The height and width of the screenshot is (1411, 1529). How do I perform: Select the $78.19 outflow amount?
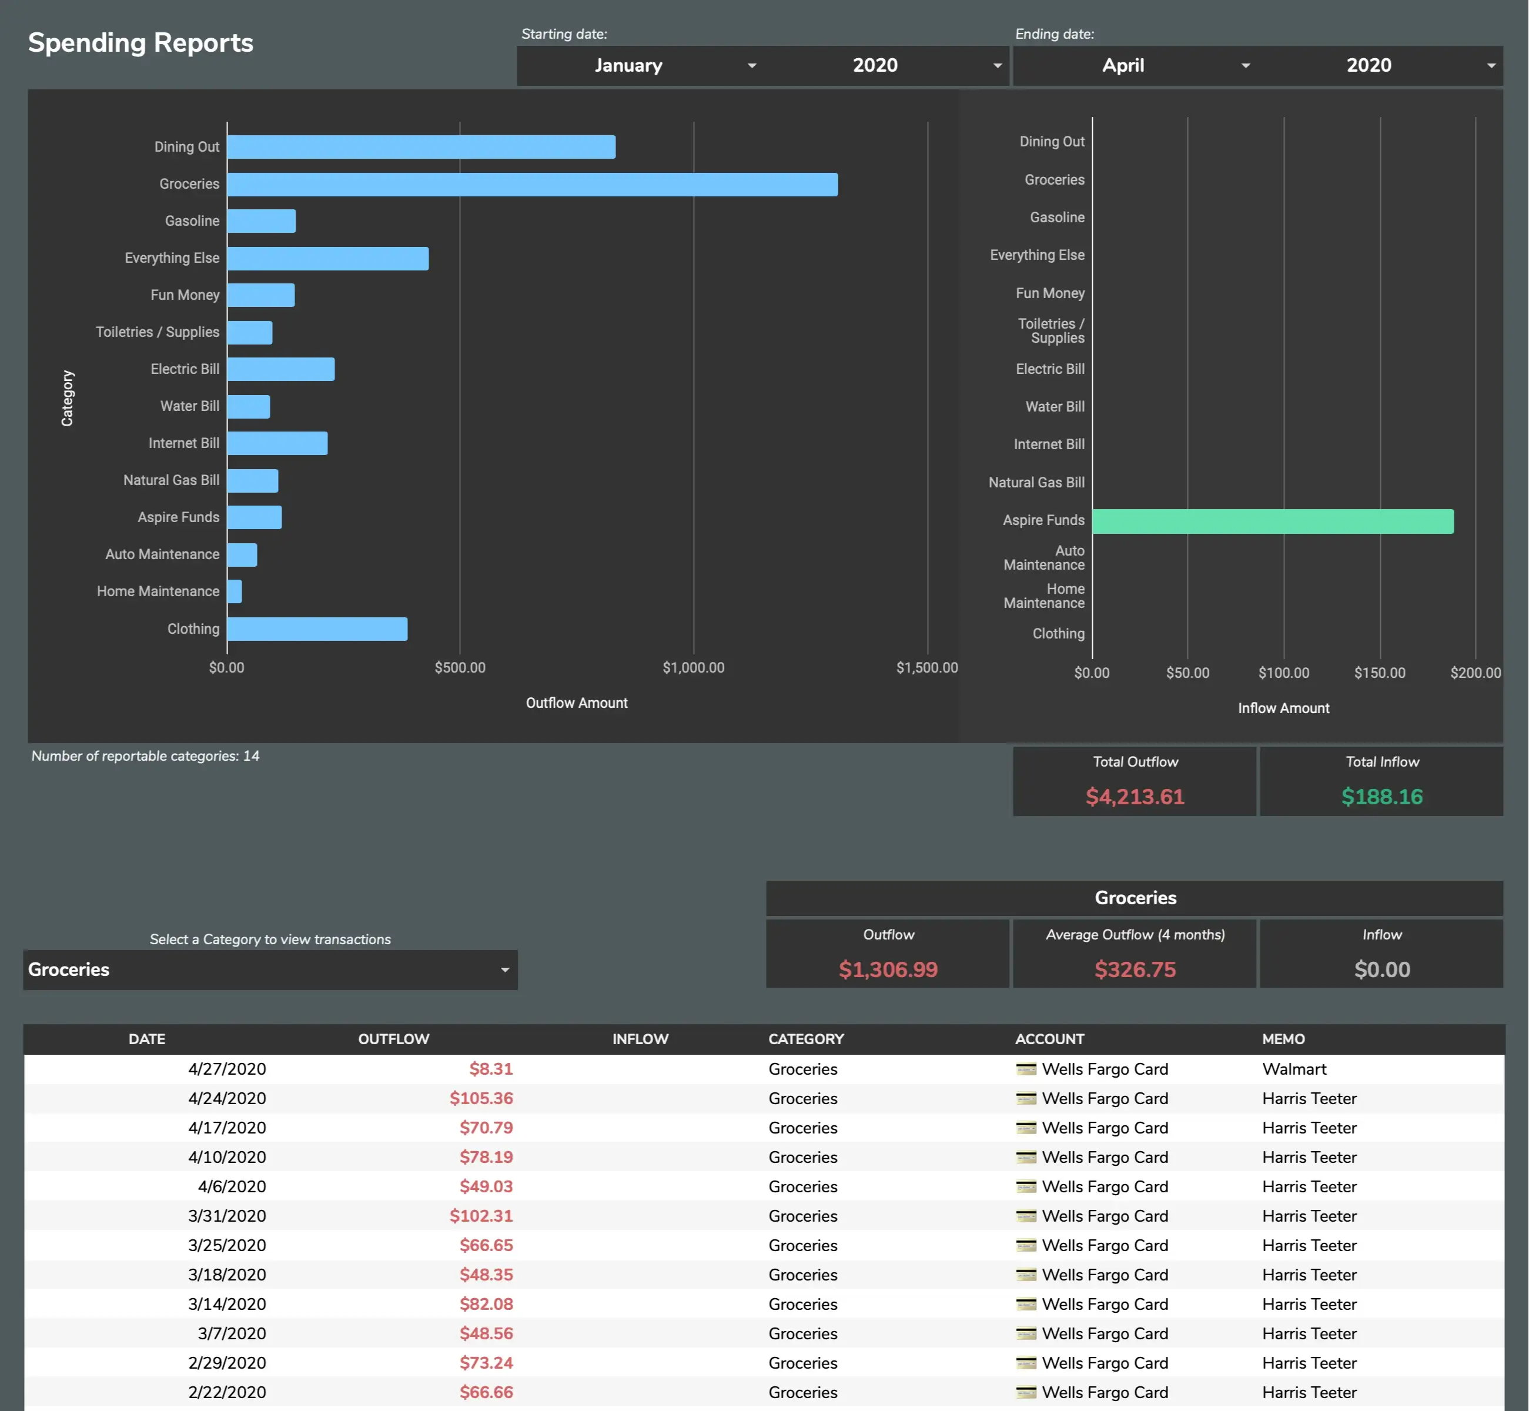pyautogui.click(x=486, y=1157)
